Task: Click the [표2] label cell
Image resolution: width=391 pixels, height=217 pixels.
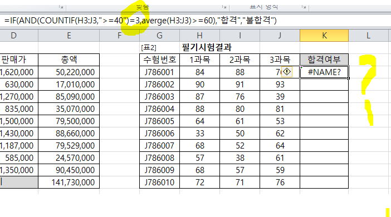Action: [160, 47]
